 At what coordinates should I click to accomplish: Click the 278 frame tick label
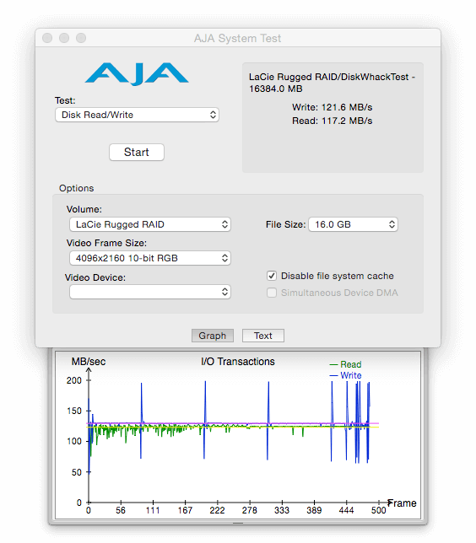click(x=250, y=510)
